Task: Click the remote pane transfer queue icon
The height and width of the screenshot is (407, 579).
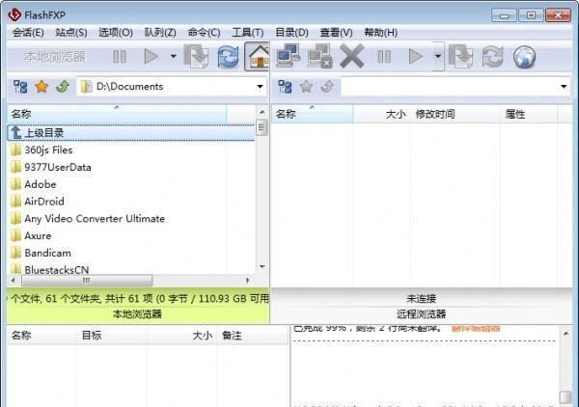Action: point(460,57)
